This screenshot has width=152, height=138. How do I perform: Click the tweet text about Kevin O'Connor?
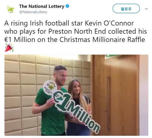[x=75, y=31]
